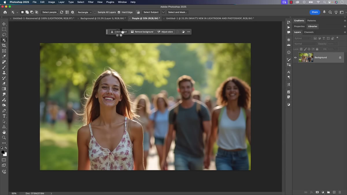The width and height of the screenshot is (347, 195).
Task: Toggle the Background layer lock icon
Action: (340, 57)
